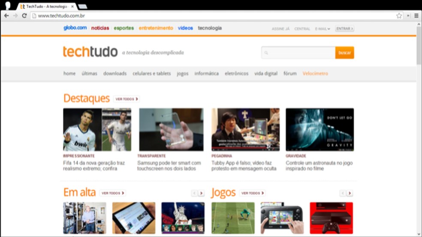Open the vida digital navigation item
Screen dimensions: 422x237
click(x=266, y=73)
